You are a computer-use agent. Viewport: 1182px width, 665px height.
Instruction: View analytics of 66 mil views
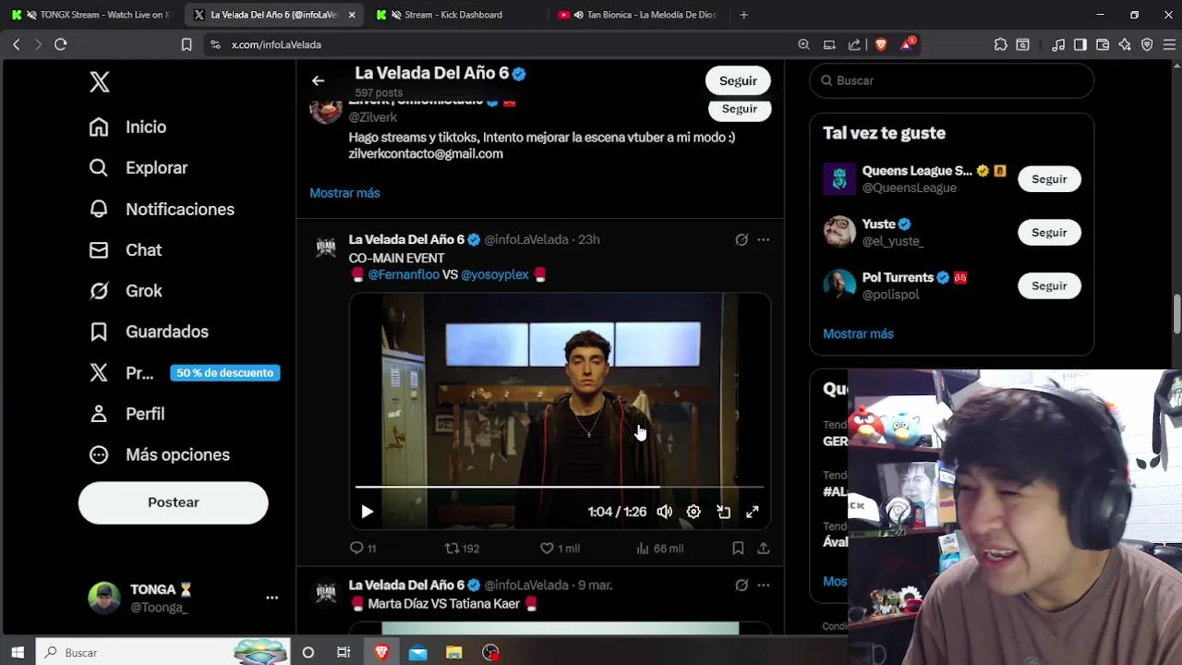659,549
